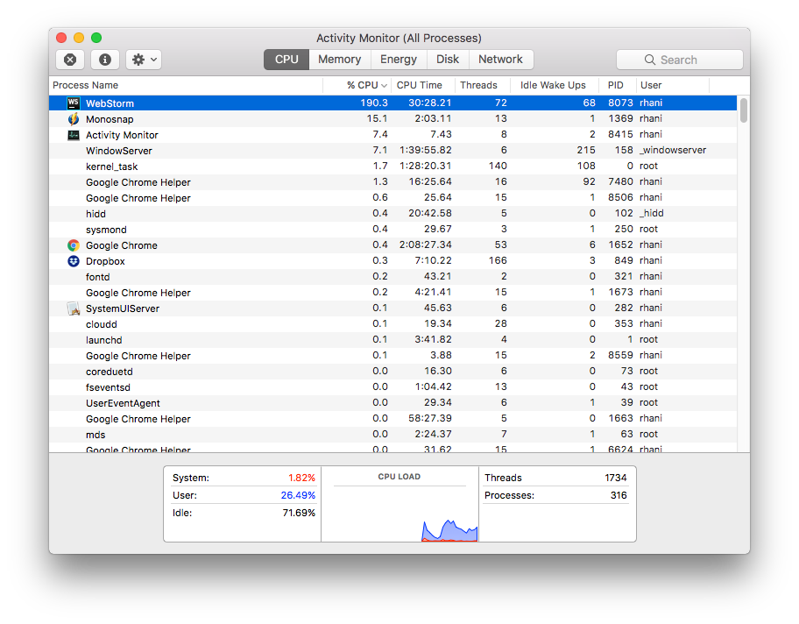Select Google Chrome Helper PID 8559
The height and width of the screenshot is (624, 799).
pos(392,356)
